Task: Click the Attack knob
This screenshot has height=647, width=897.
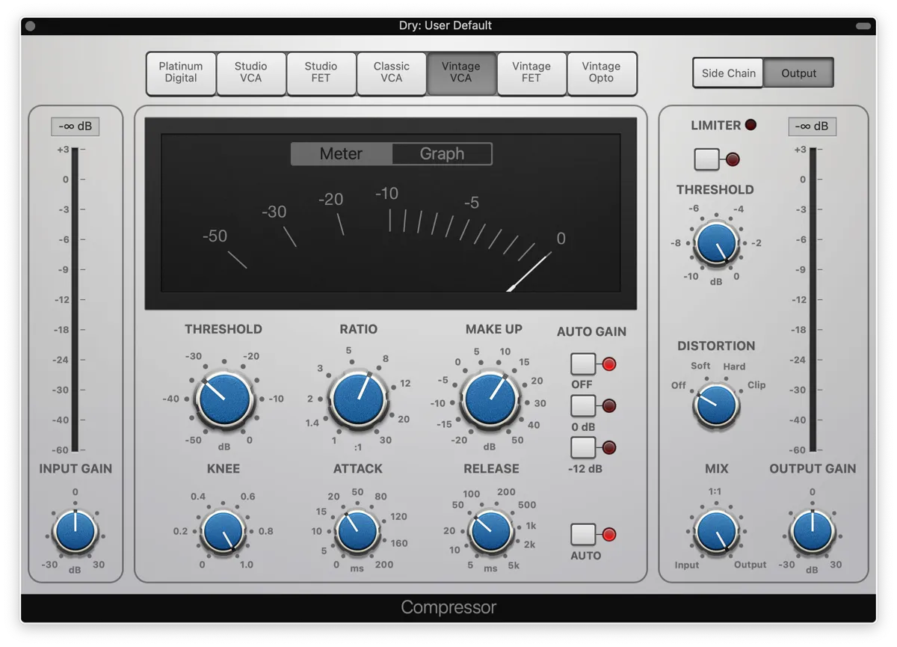Action: coord(357,532)
